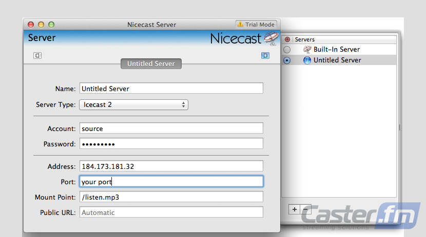Click the Untitled Server globe icon
Viewport: 426px width, 237px height.
pos(307,60)
